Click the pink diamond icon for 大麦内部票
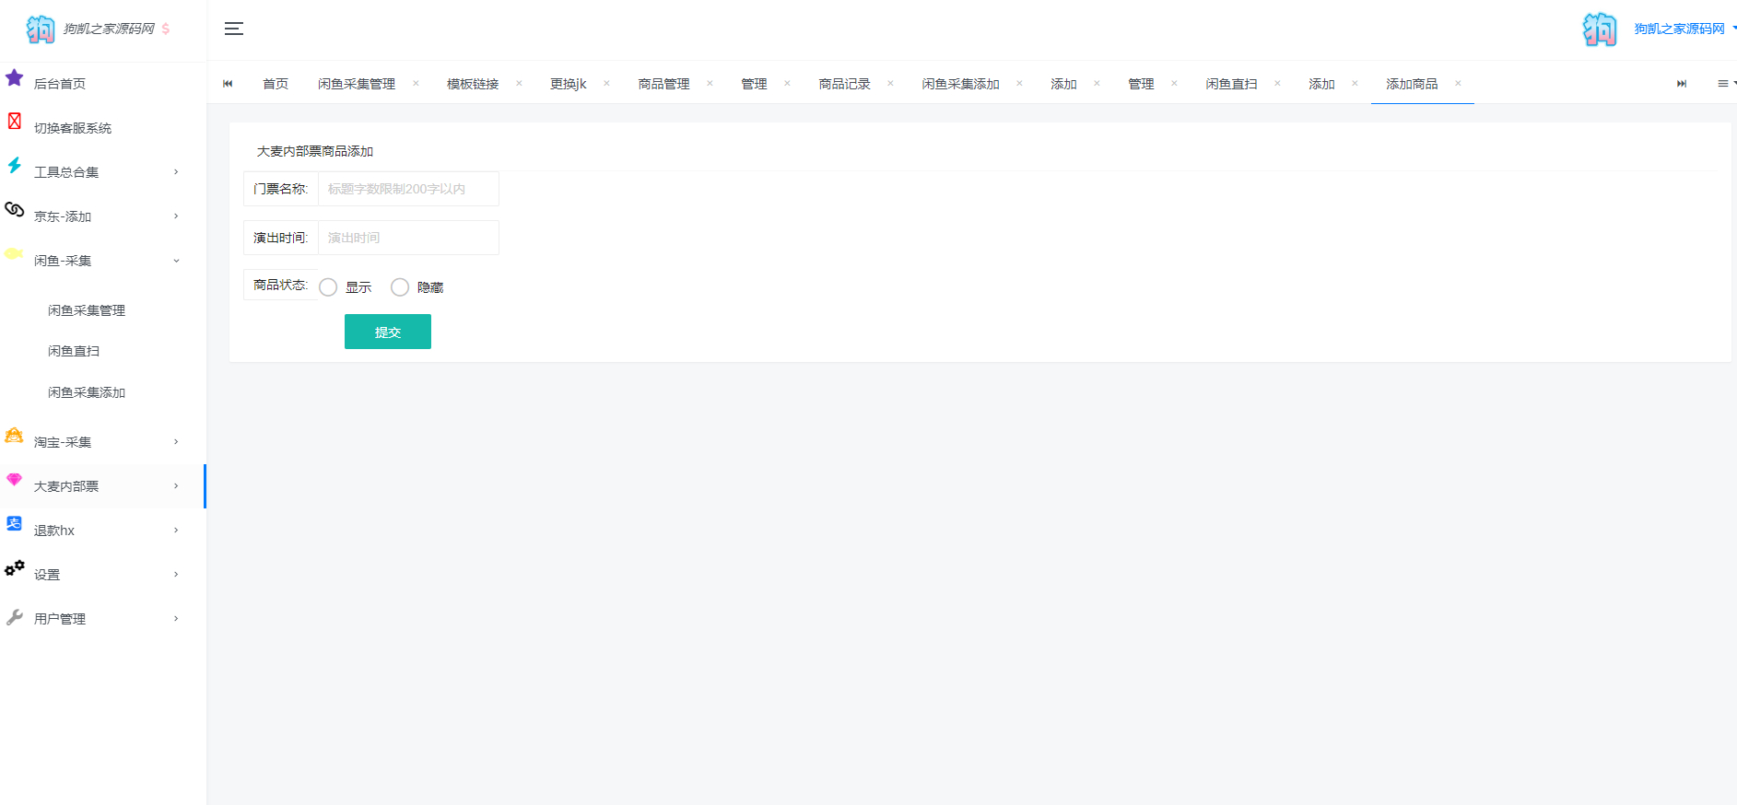Screen dimensions: 1737x805 pos(15,479)
